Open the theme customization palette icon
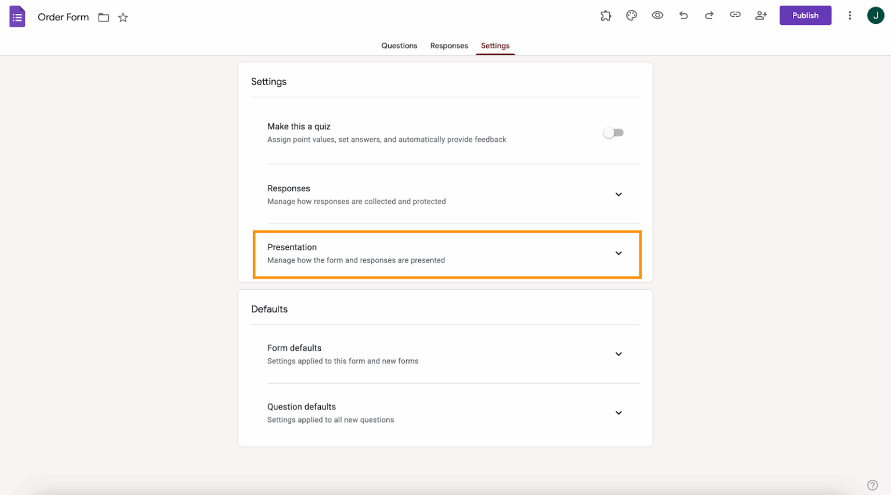 tap(632, 15)
